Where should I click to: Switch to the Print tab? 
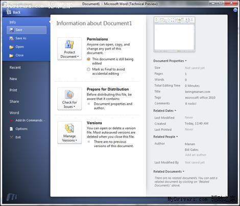13,90
